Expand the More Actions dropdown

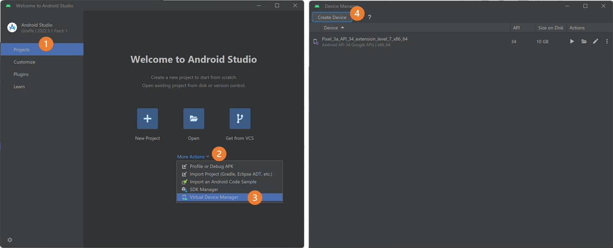(193, 157)
